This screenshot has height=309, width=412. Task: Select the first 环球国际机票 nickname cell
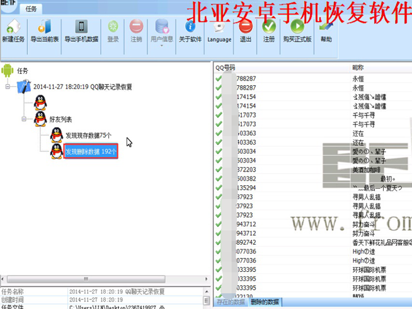369,270
